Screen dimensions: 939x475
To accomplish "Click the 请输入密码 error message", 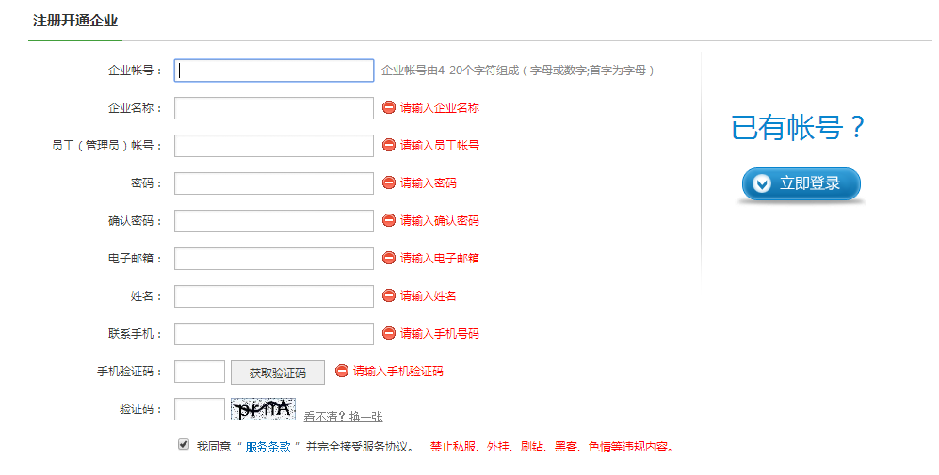I will pyautogui.click(x=429, y=183).
